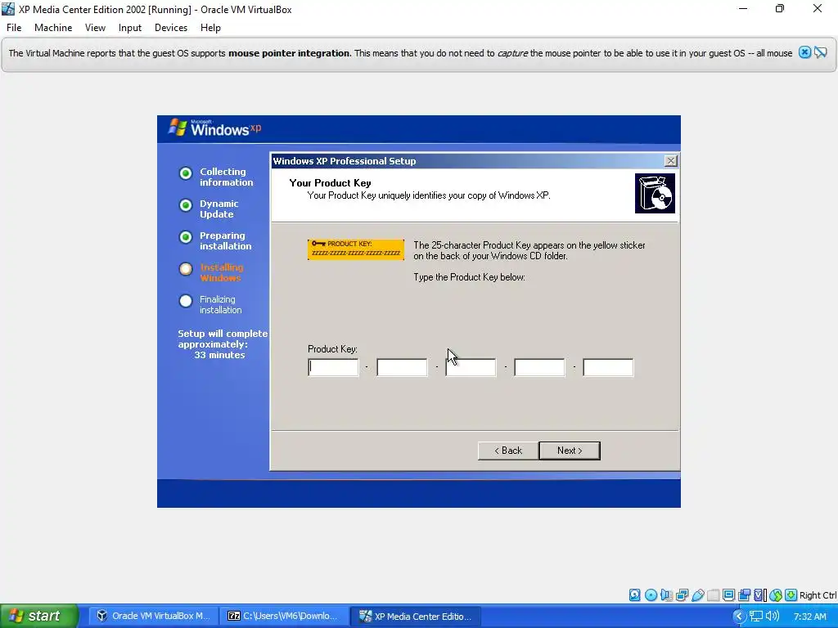Click the Next button in setup
This screenshot has height=628, width=838.
[x=570, y=451]
